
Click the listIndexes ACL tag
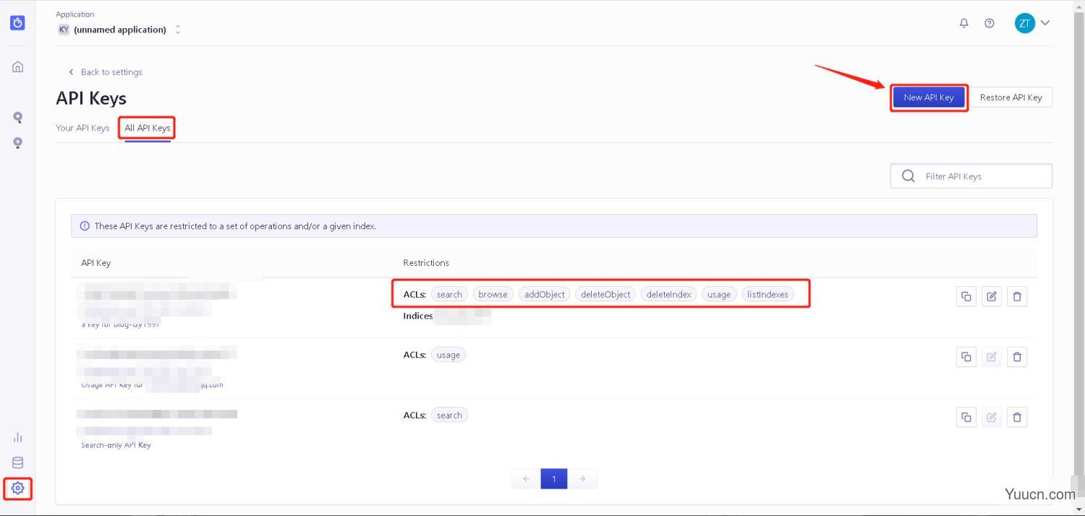[x=767, y=294]
